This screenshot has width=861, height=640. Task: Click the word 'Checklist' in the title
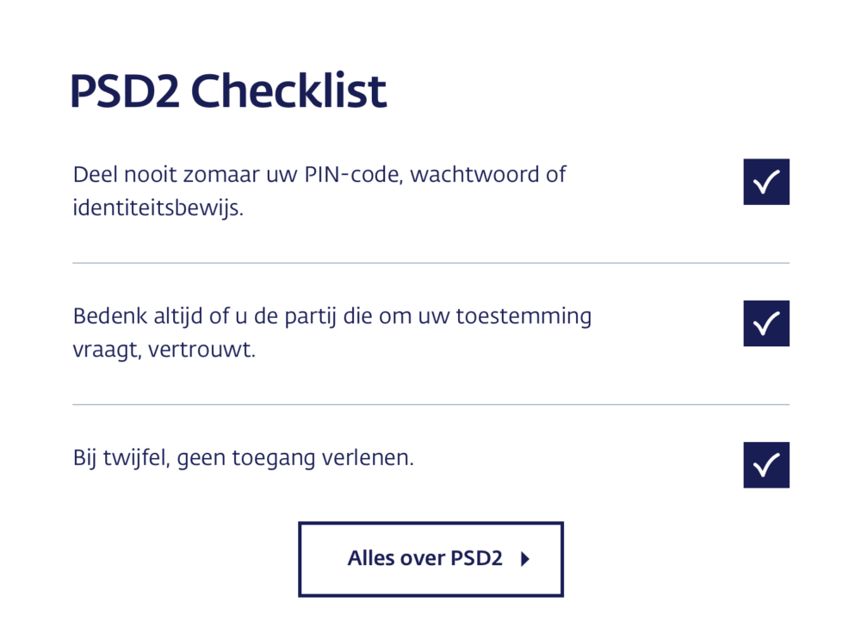click(x=288, y=90)
